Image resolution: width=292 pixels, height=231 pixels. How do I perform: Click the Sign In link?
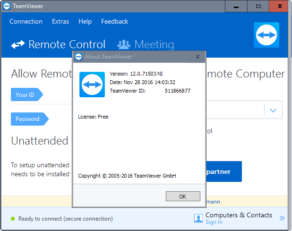pos(214,222)
